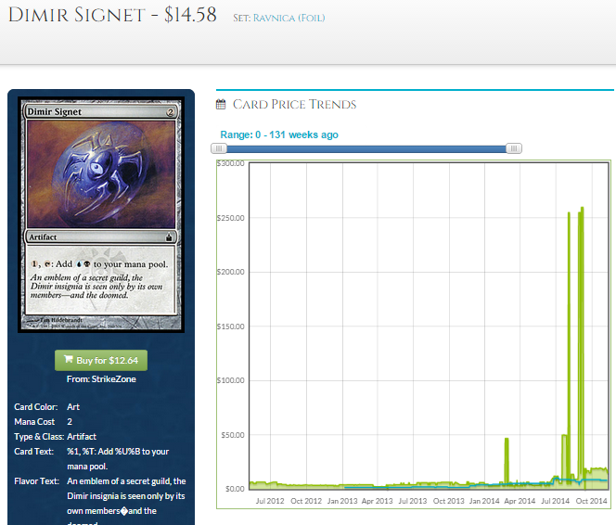Click the Apr 2013 axis label
This screenshot has height=525, width=616.
(x=378, y=501)
